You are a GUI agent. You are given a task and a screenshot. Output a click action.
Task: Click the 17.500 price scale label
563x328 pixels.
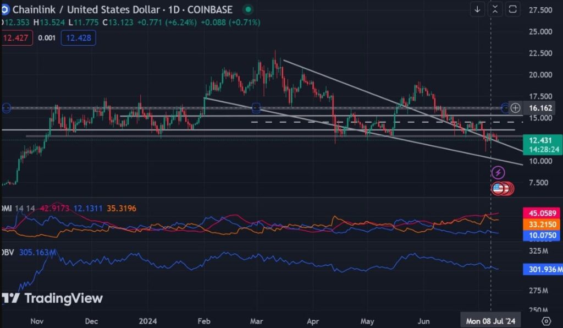(x=540, y=96)
